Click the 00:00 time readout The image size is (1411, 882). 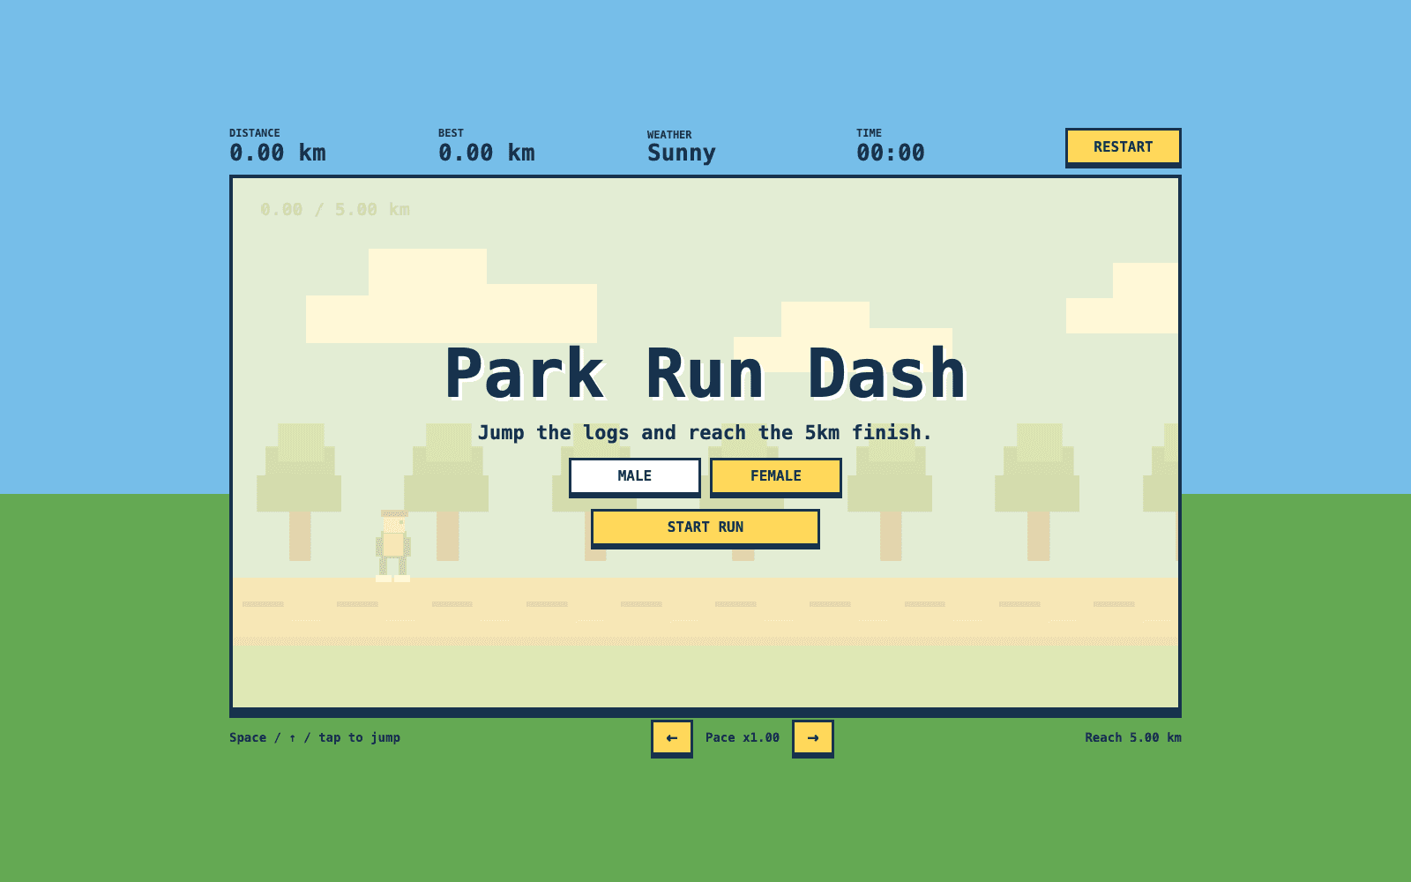coord(891,153)
